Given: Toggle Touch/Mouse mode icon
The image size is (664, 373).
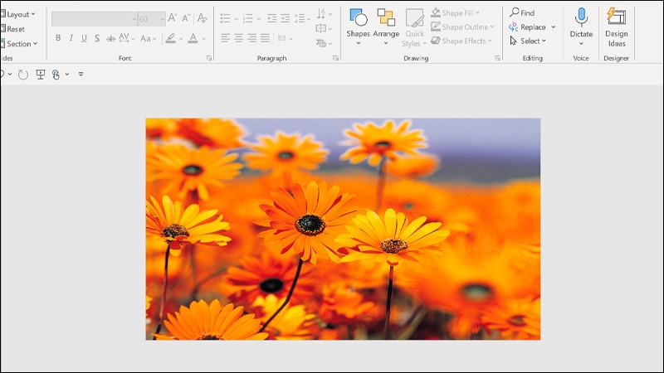Looking at the screenshot, I should coord(56,75).
